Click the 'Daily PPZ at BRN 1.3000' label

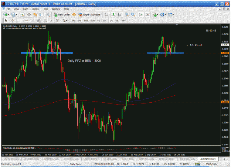pos(84,61)
